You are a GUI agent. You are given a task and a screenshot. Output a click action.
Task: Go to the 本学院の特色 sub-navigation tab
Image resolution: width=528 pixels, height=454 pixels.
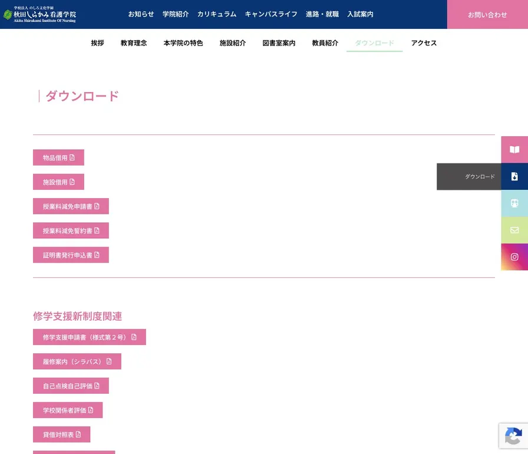183,43
